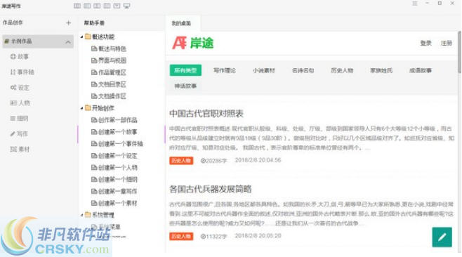Screen dimensions: 462x257
Task: Open 创建第一个设定 help document
Action: coord(114,156)
